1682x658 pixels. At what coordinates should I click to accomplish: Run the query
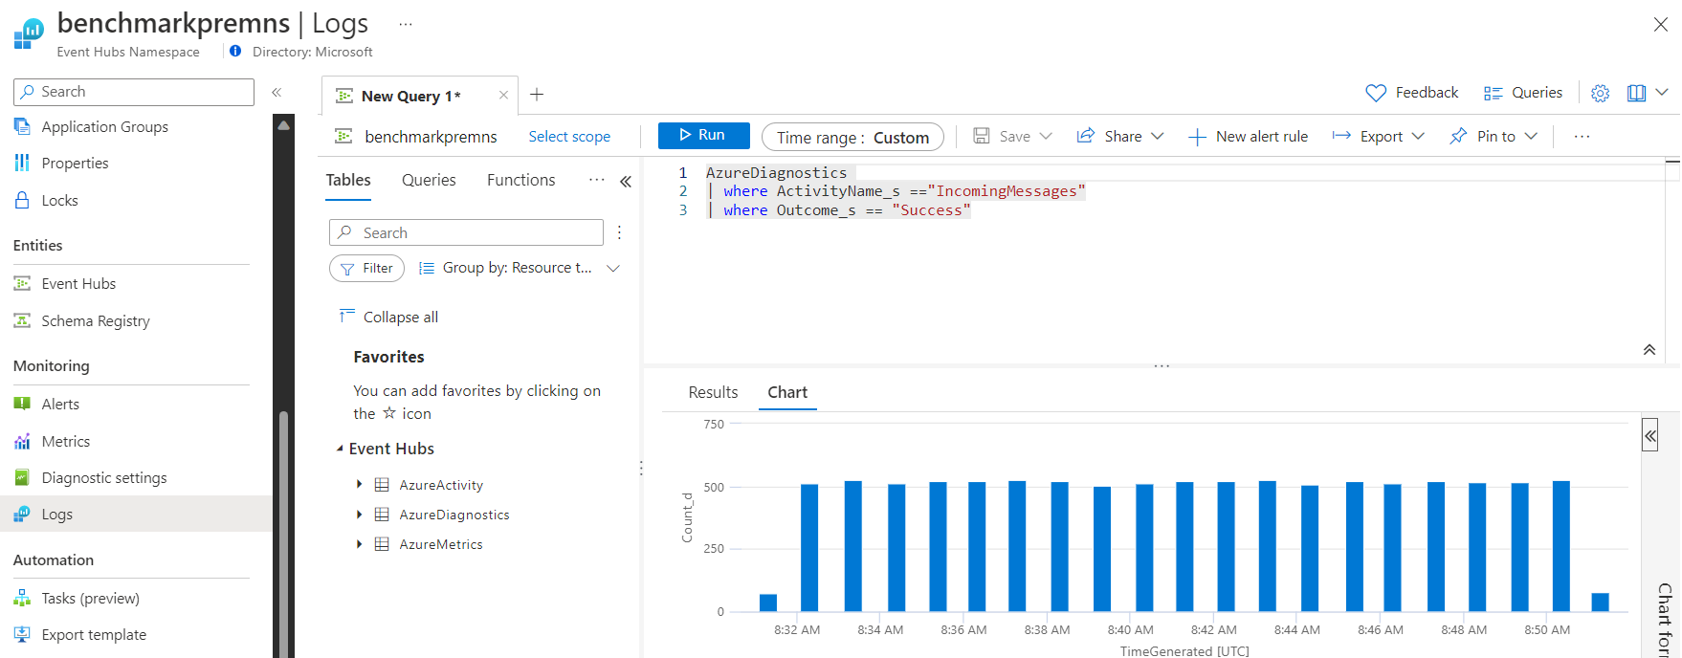[x=703, y=136]
